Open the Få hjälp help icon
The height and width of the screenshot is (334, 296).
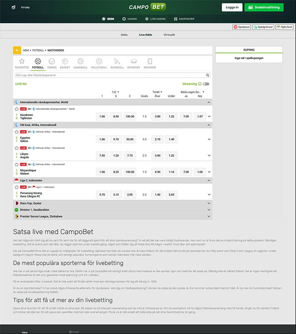[x=14, y=8]
